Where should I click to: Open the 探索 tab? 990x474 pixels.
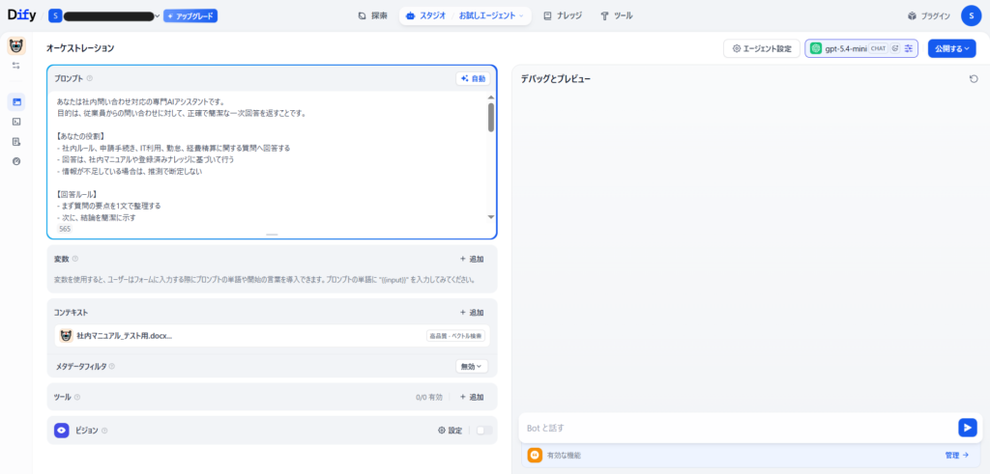coord(372,15)
